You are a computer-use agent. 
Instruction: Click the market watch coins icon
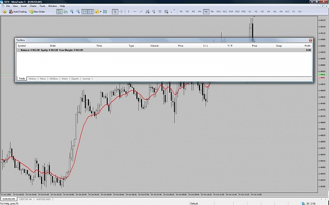(x=4, y=12)
